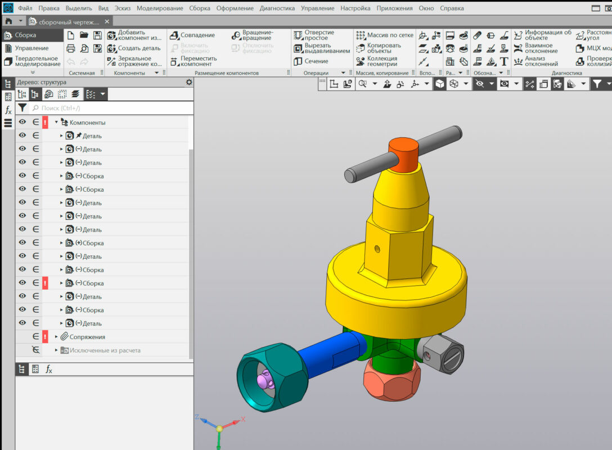The height and width of the screenshot is (450, 612).
Task: Open the Компоненты toolbar group dropdown arrow
Action: click(156, 73)
